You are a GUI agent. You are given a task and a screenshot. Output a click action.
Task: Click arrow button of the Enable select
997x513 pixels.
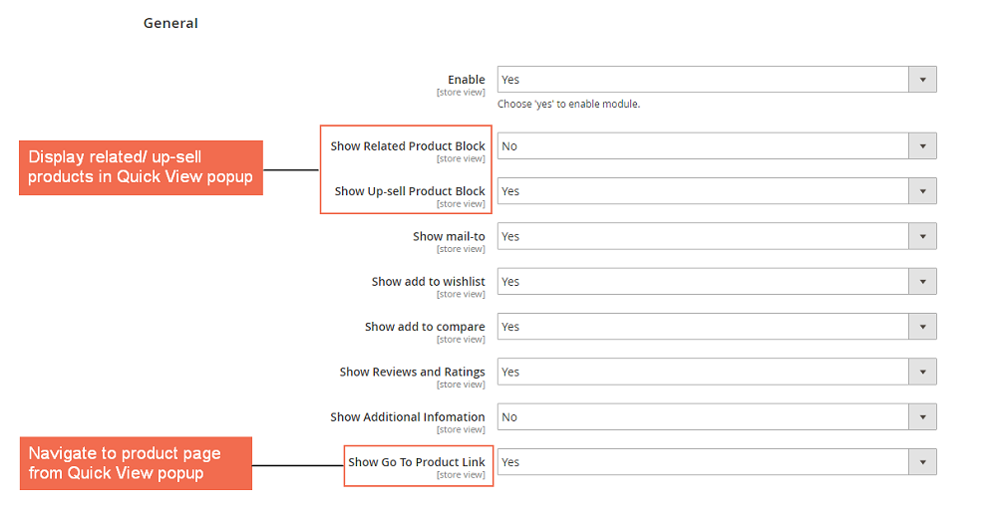point(922,80)
